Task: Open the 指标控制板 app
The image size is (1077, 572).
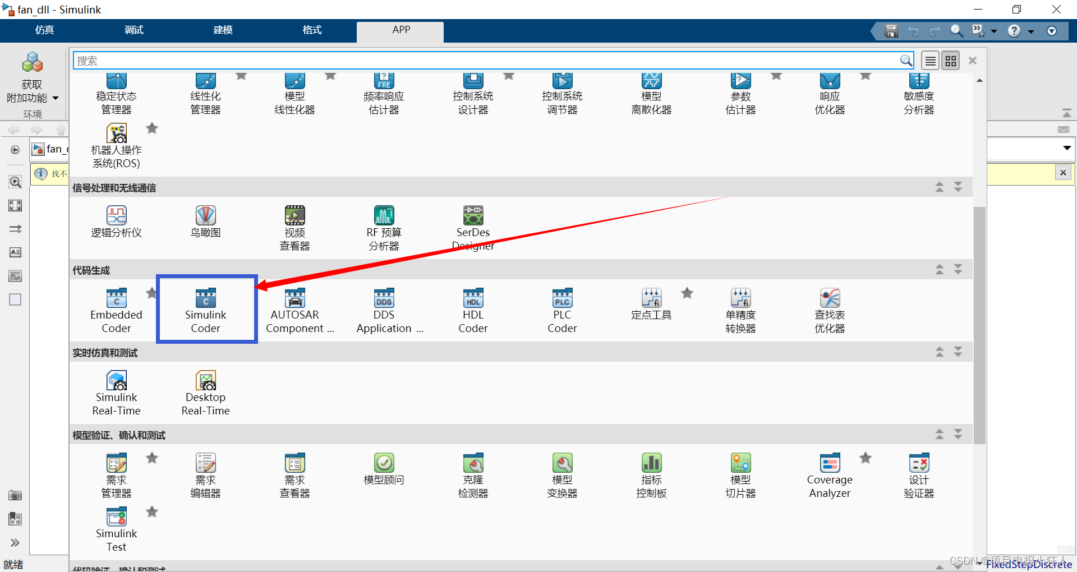Action: click(651, 475)
